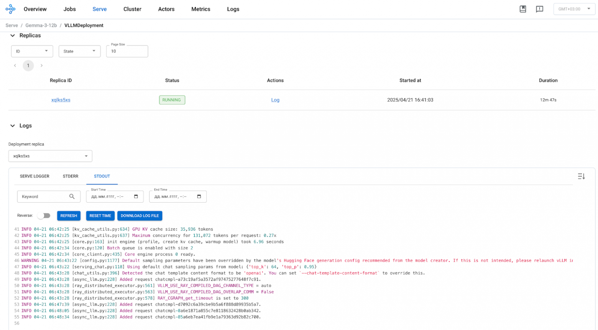Click the scroll-to-bottom log icon

(x=581, y=176)
